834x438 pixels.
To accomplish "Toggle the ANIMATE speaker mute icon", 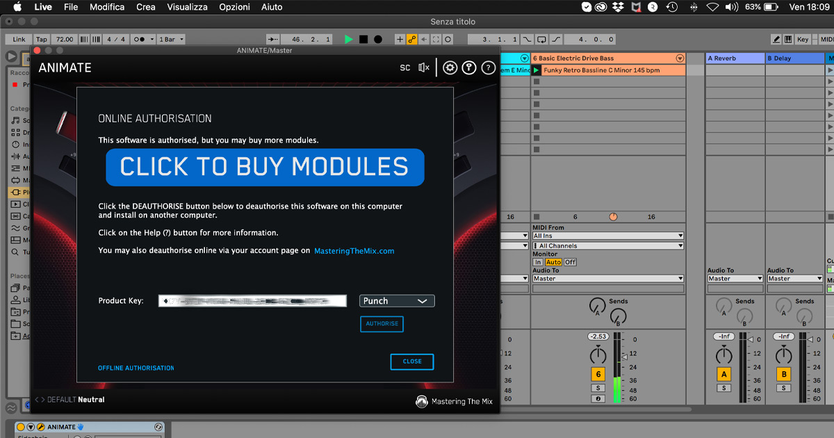I will (x=424, y=67).
